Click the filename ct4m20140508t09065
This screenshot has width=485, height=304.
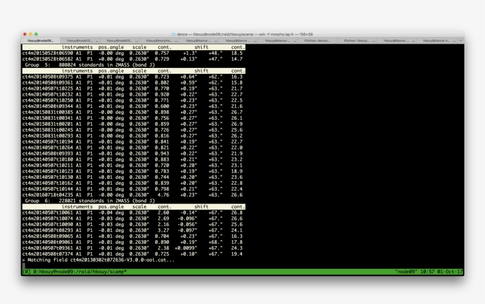pos(48,236)
